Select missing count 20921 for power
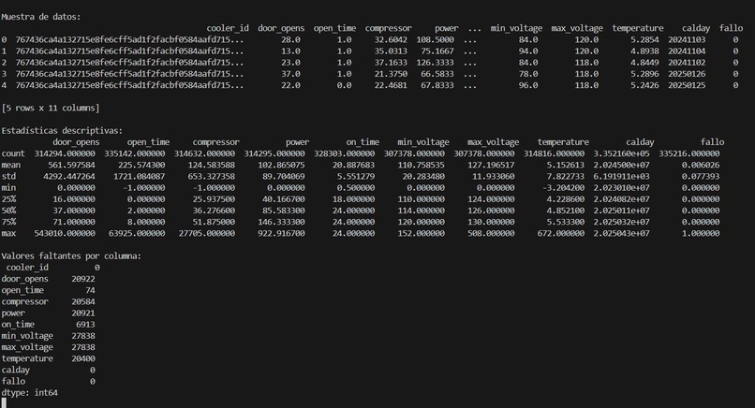This screenshot has height=408, width=755. 83,313
